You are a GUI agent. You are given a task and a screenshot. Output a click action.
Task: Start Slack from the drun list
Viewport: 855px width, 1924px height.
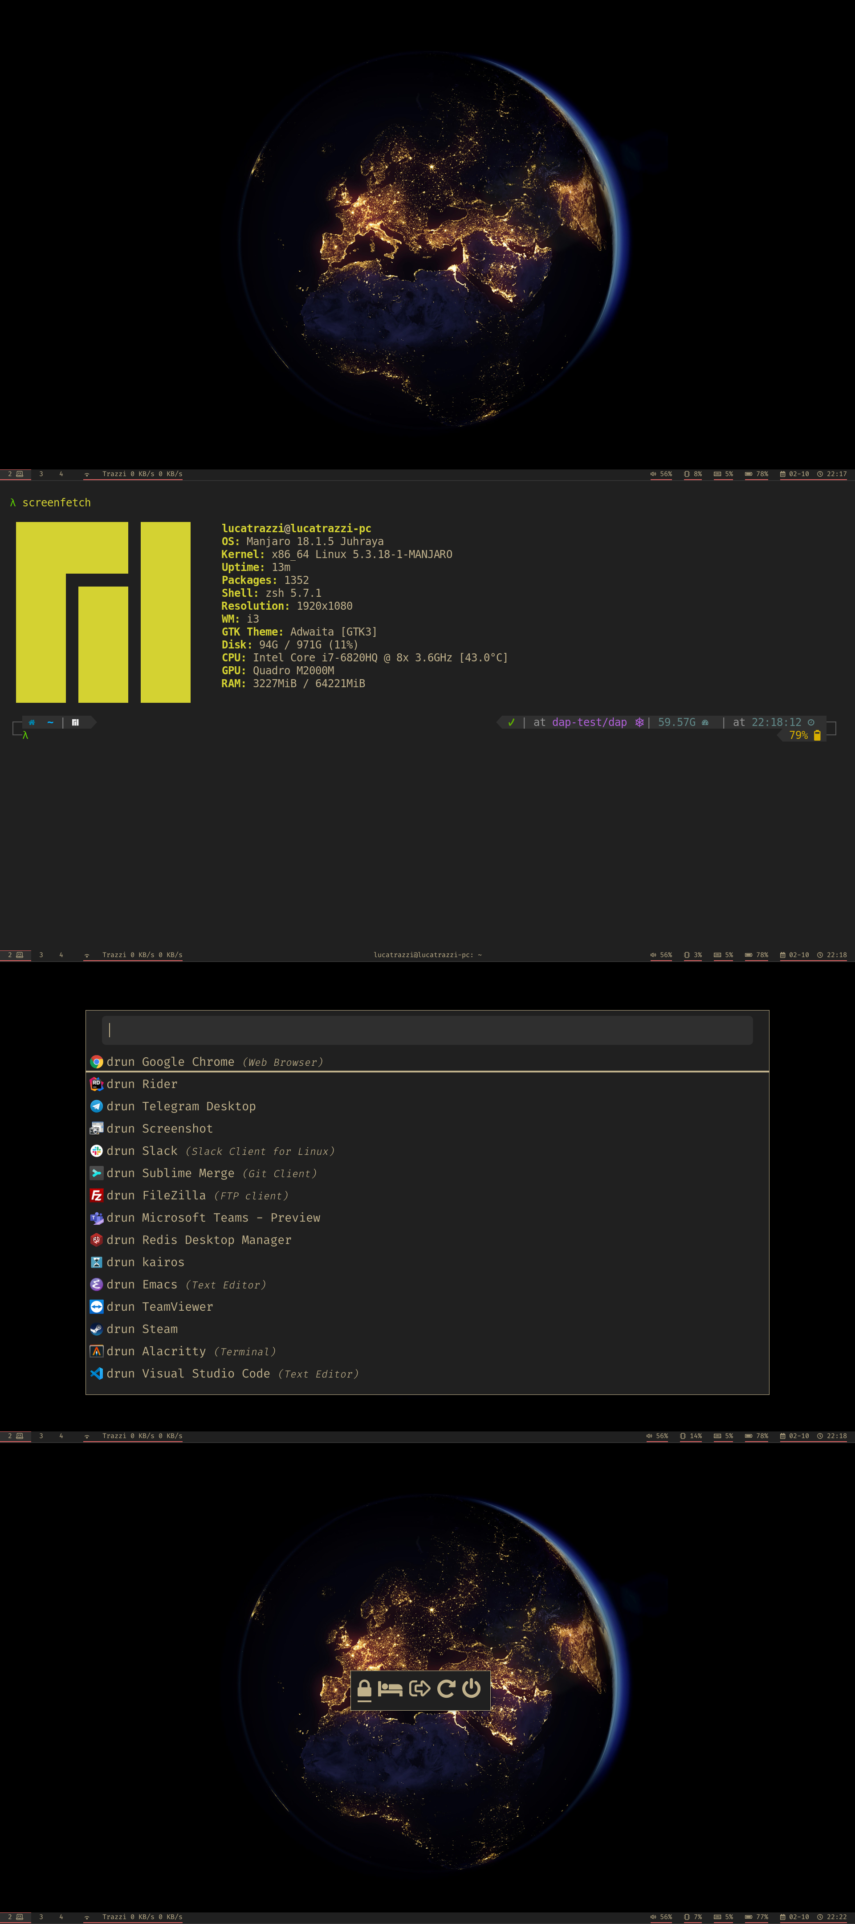(159, 1151)
